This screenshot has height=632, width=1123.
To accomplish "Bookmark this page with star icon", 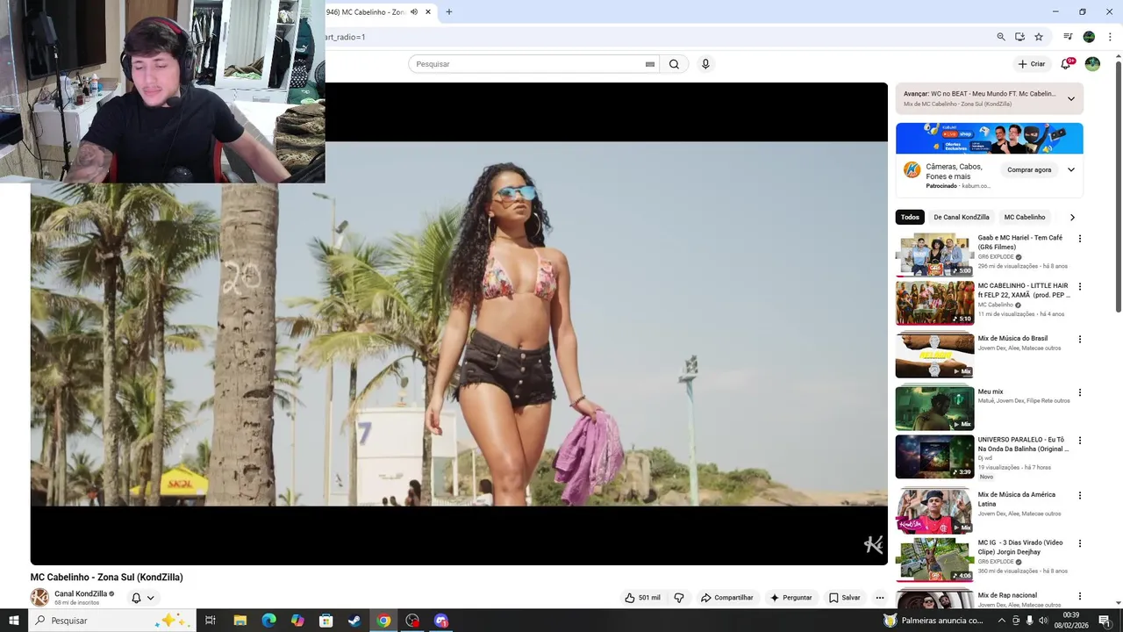I will (x=1039, y=37).
